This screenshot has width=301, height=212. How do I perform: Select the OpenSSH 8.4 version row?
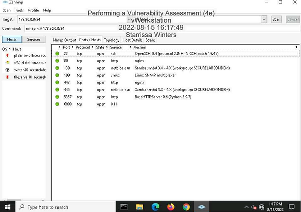[176, 53]
